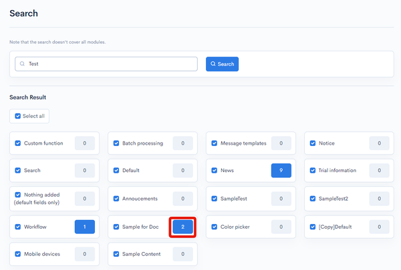
Task: Uncheck the Message templates checkbox
Action: pos(215,143)
